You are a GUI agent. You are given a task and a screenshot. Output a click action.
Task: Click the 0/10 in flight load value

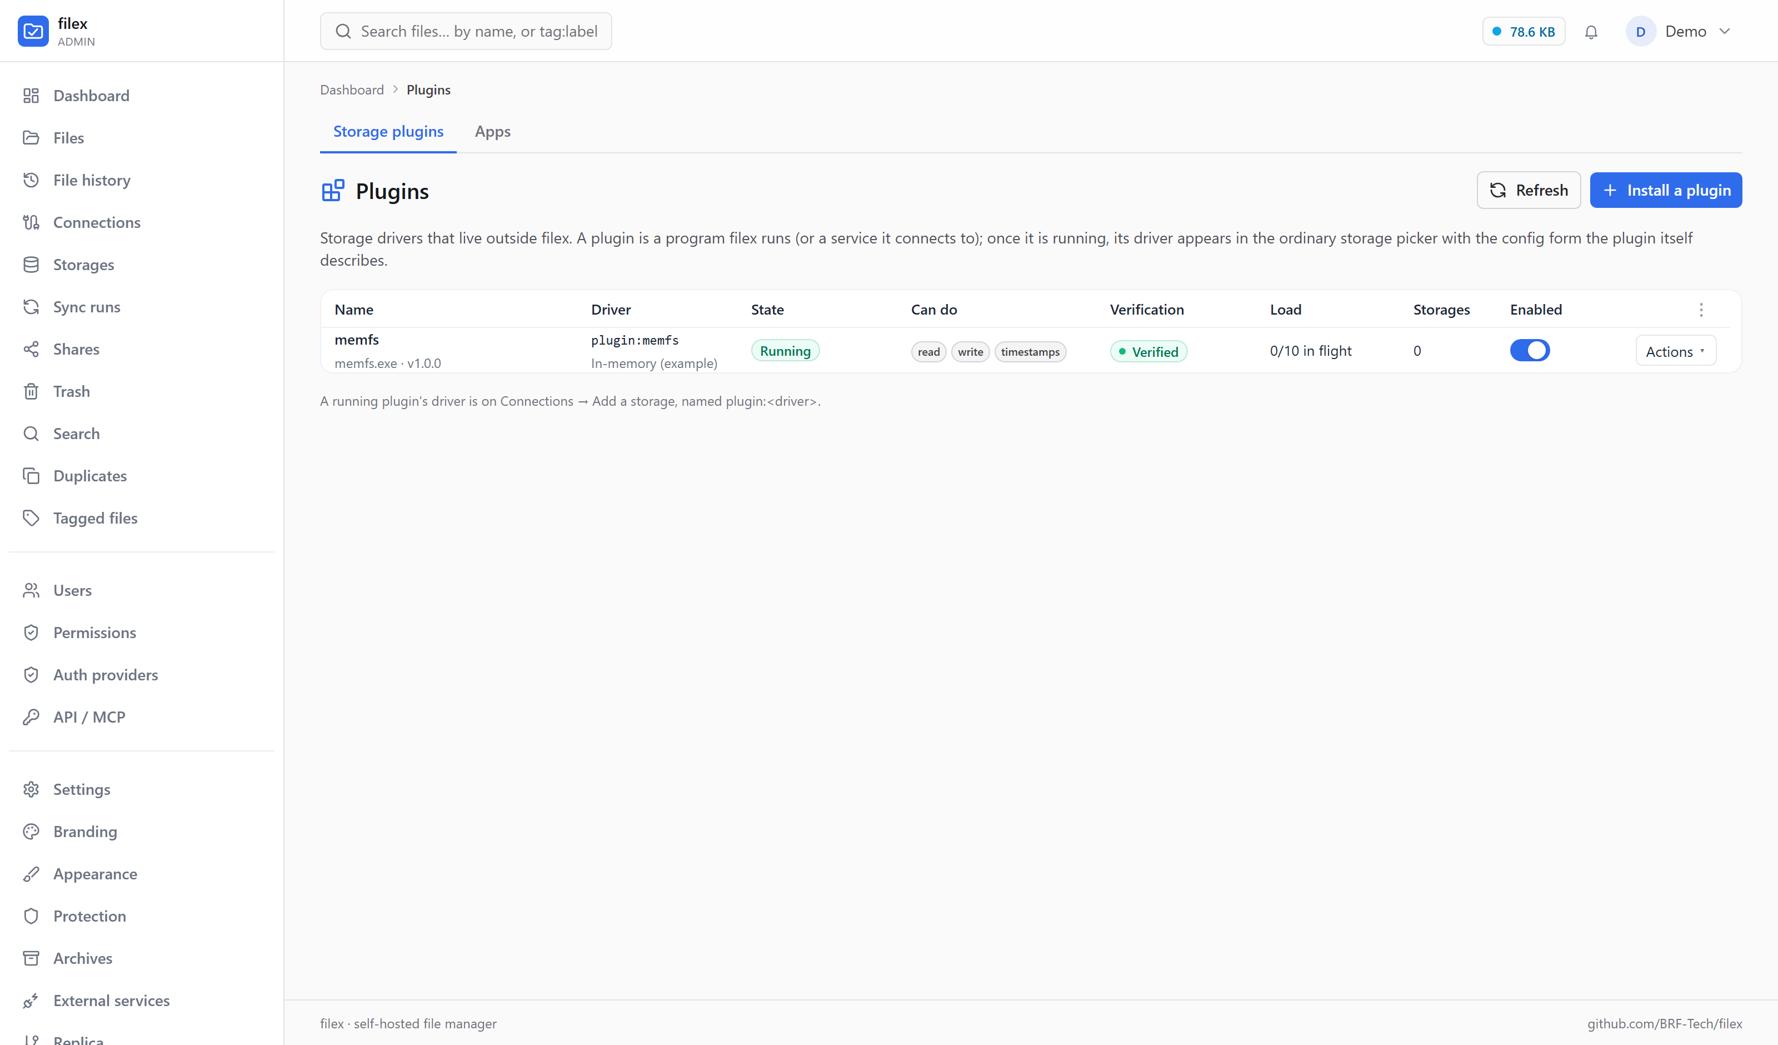[x=1311, y=351]
